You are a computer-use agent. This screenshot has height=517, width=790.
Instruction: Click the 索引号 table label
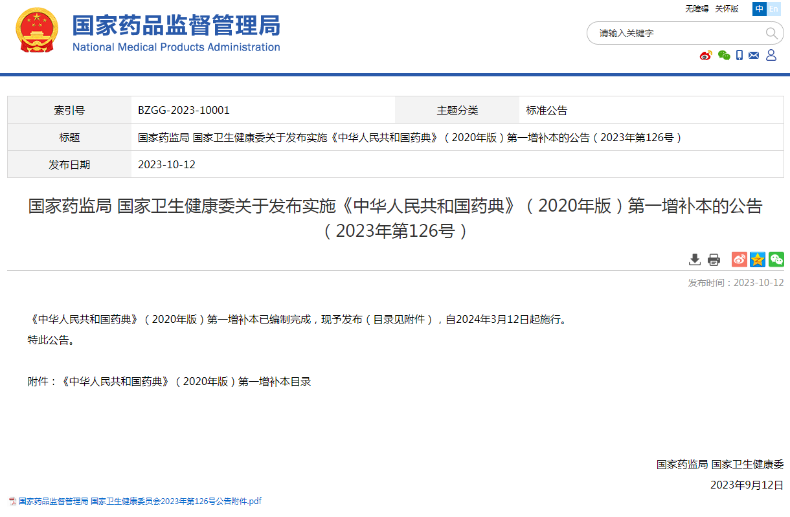click(x=69, y=111)
